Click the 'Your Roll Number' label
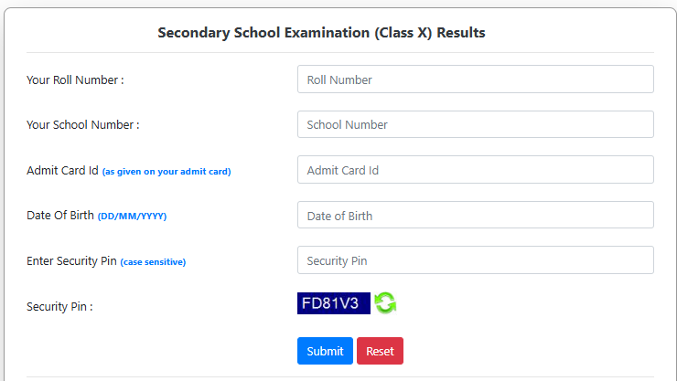The width and height of the screenshot is (677, 381). [x=75, y=80]
